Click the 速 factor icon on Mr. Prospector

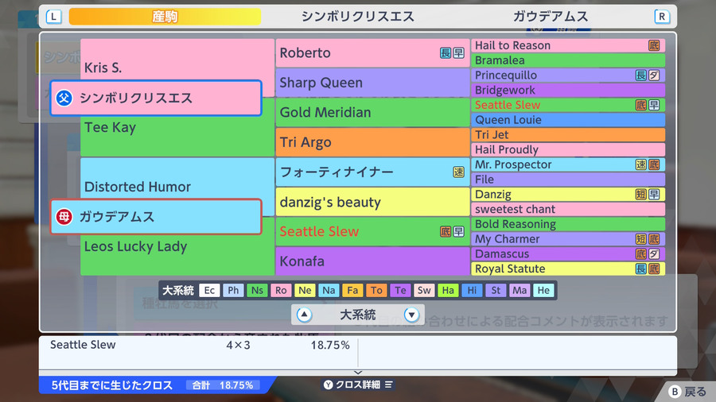(641, 164)
